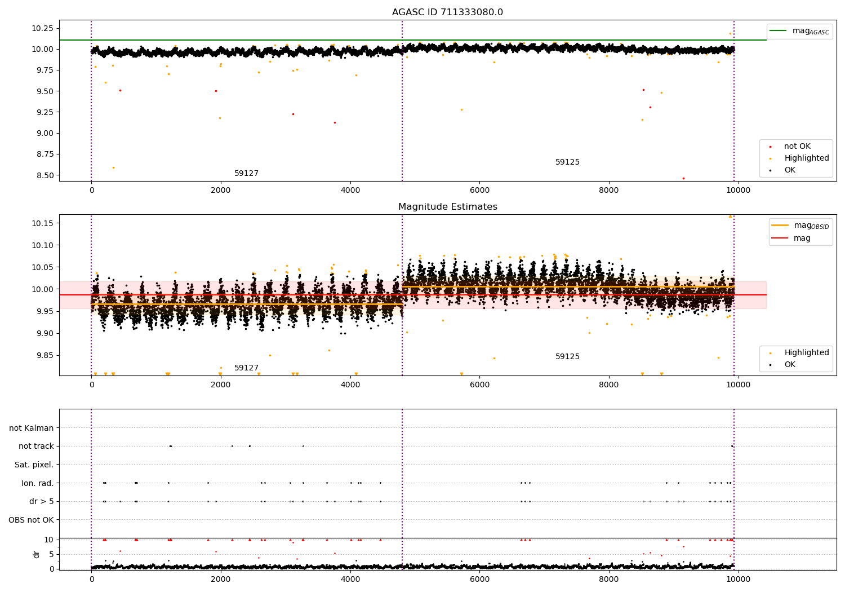The image size is (845, 592).
Task: Click the 'dr > 5' row label
Action: 42,502
